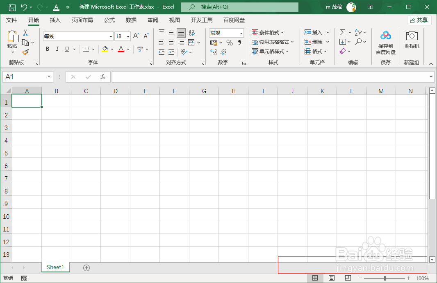
Task: Switch to the 页面布局 tab
Action: (82, 20)
